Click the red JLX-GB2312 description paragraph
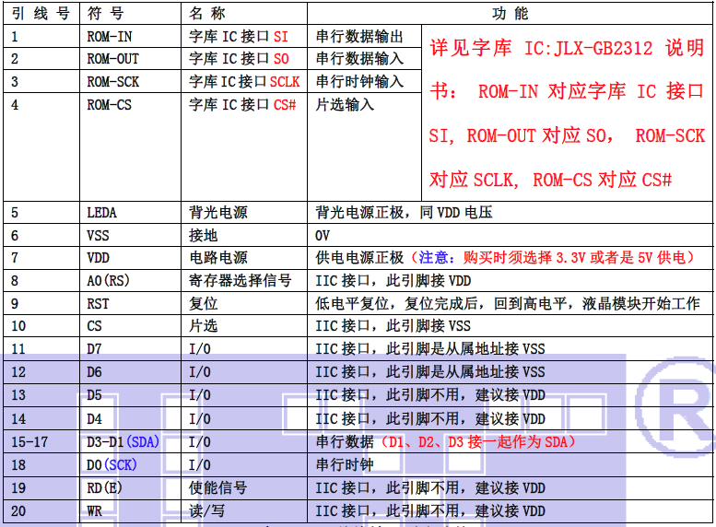Viewport: 716px width, 527px height. pos(567,113)
